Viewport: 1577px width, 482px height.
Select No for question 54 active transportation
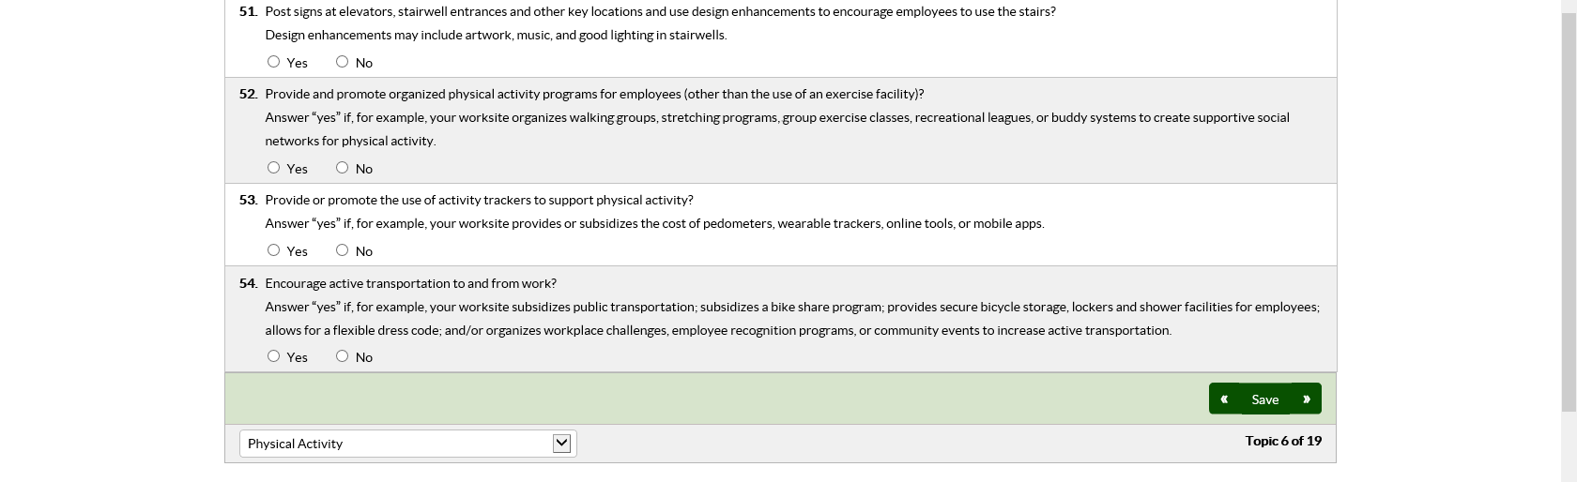[342, 356]
